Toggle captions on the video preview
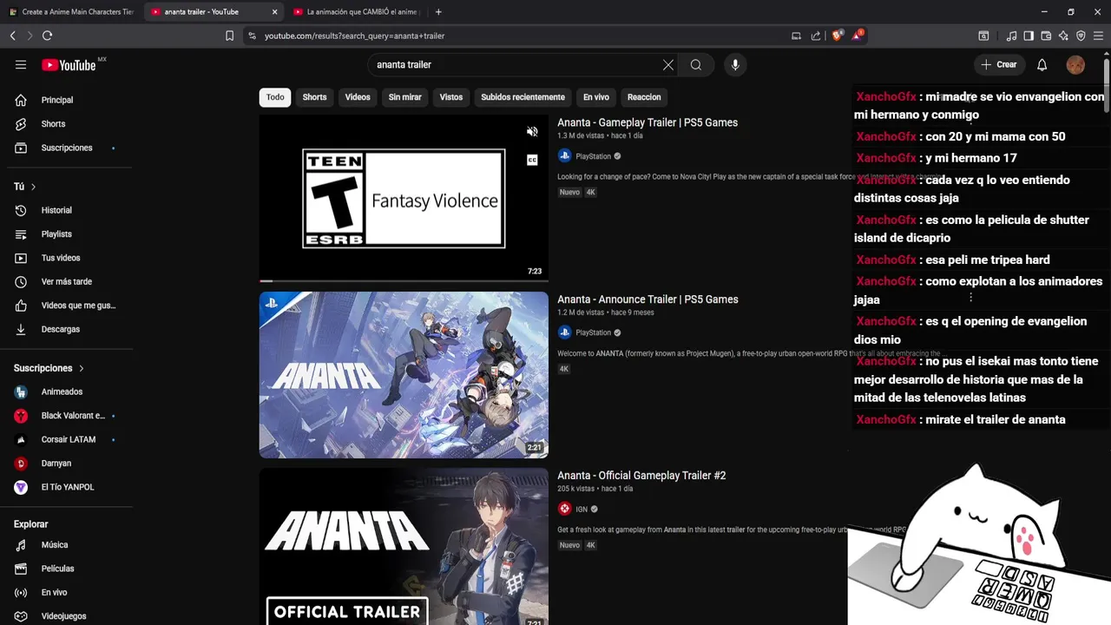Image resolution: width=1111 pixels, height=625 pixels. [x=532, y=160]
